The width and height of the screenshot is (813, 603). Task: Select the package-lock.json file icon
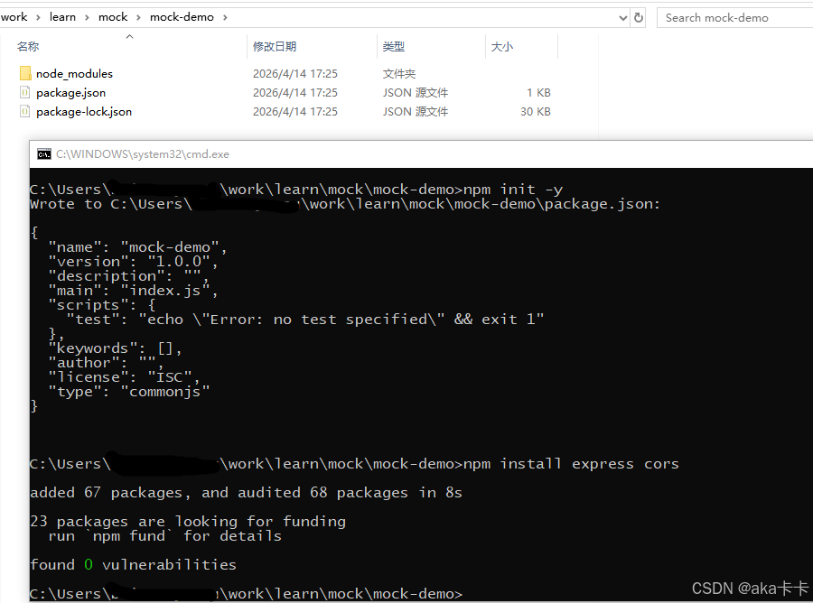[x=25, y=111]
